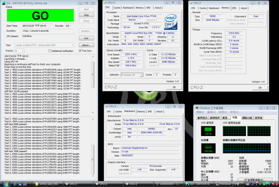Open the 檢視(V) menu in Task Manager
Image resolution: width=279 pixels, height=187 pixels.
(223, 112)
